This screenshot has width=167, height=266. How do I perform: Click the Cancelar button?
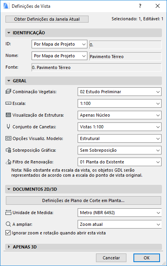click(111, 258)
